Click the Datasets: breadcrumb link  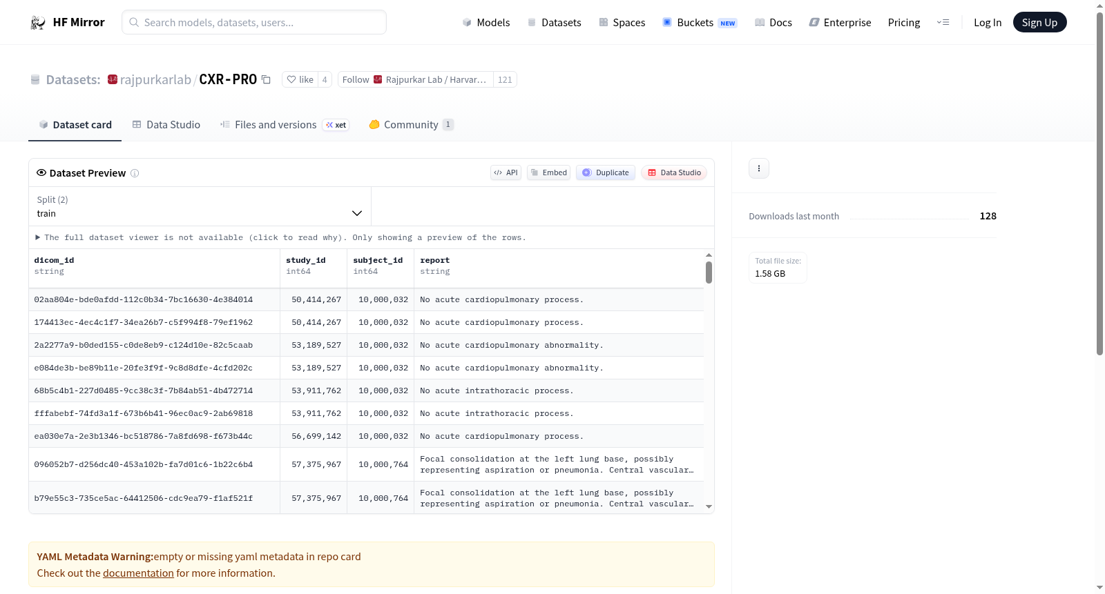pyautogui.click(x=73, y=79)
